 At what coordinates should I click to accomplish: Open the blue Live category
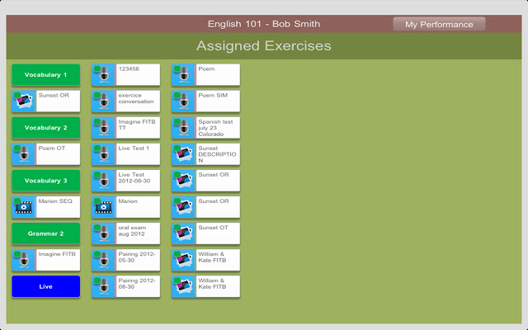coord(46,286)
